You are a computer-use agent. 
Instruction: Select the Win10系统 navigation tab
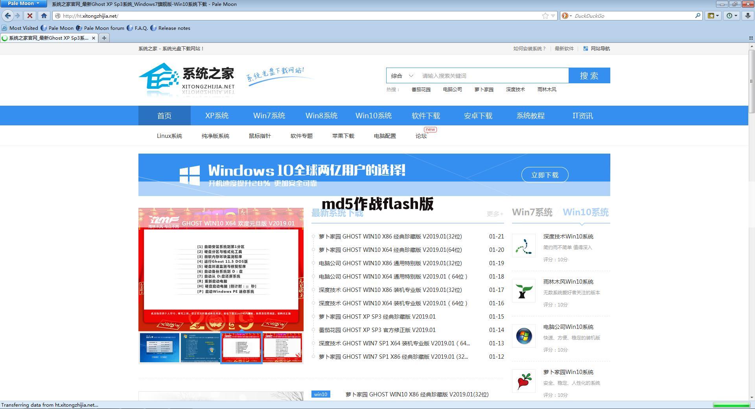pos(374,116)
